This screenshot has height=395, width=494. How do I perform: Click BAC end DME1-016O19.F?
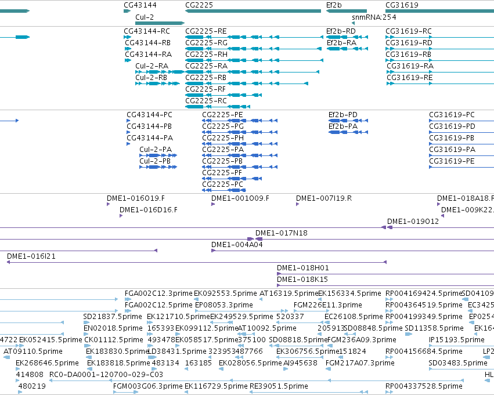(x=136, y=198)
